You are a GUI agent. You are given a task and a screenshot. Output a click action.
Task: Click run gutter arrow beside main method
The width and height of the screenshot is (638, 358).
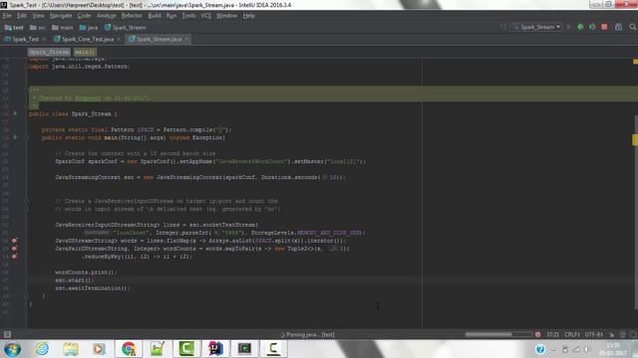[x=16, y=137]
